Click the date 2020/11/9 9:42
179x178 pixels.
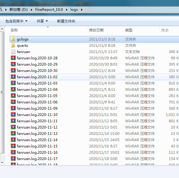[102, 102]
